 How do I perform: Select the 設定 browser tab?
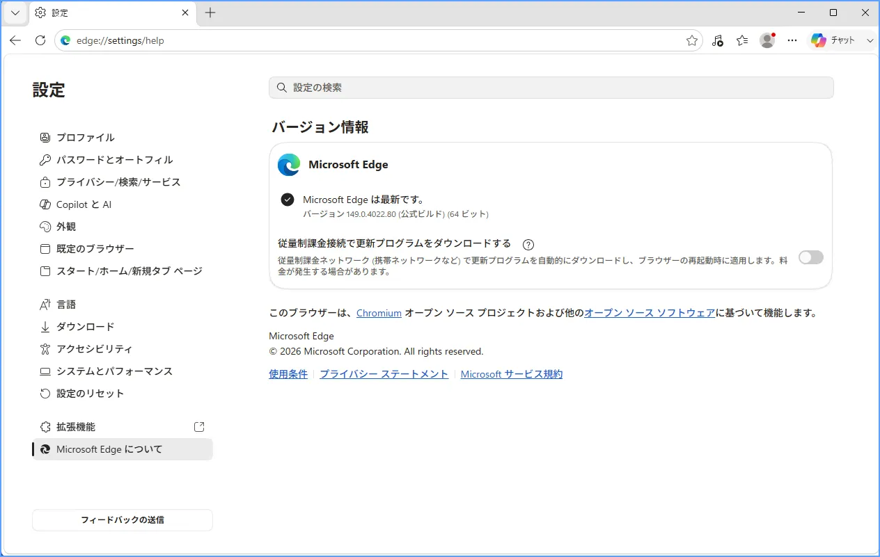click(x=111, y=13)
